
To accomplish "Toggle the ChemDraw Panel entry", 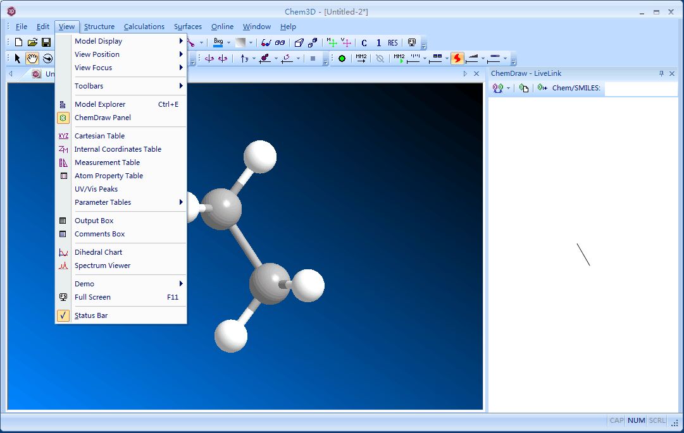I will coord(101,118).
